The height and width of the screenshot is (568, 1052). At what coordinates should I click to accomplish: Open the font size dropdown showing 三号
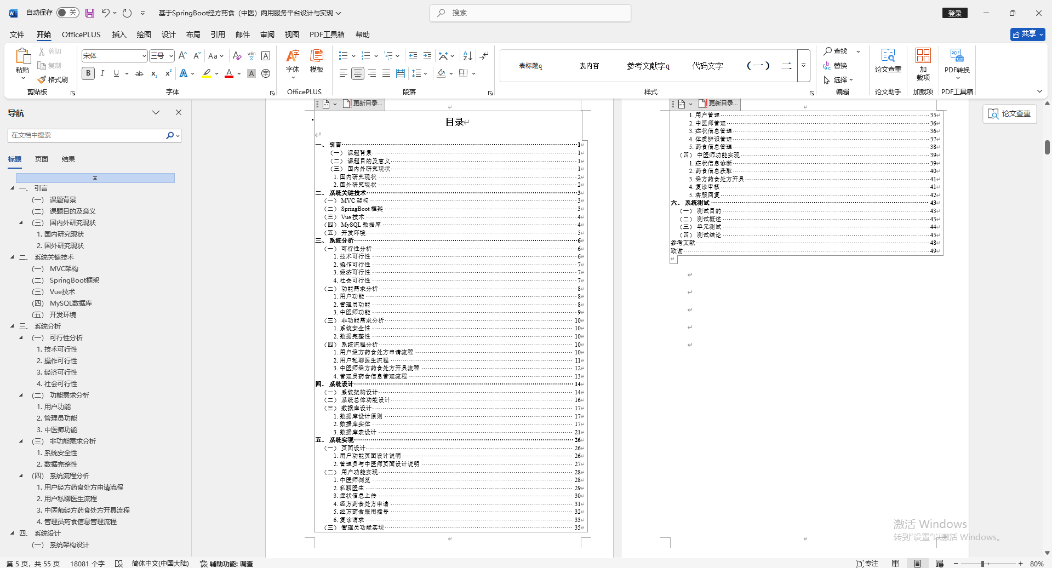[170, 55]
